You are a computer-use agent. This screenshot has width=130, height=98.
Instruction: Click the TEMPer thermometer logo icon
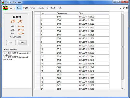[5, 8]
